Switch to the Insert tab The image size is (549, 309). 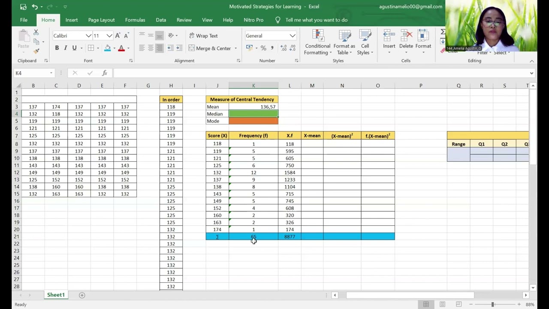72,20
